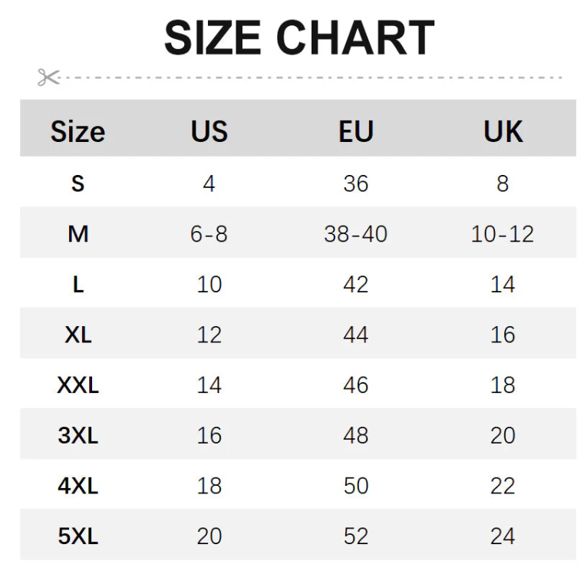Click the XL size row label
Image resolution: width=587 pixels, height=571 pixels.
pyautogui.click(x=77, y=335)
